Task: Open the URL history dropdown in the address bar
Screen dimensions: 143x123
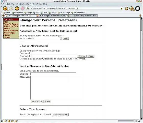Action: click(x=122, y=8)
